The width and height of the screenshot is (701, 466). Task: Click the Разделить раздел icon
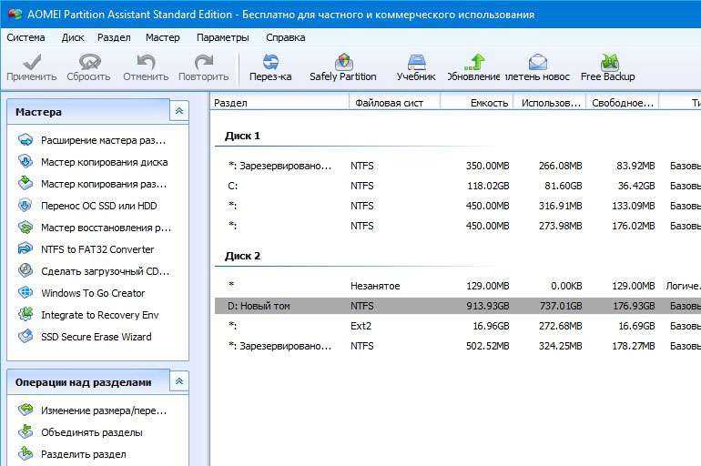pyautogui.click(x=25, y=453)
